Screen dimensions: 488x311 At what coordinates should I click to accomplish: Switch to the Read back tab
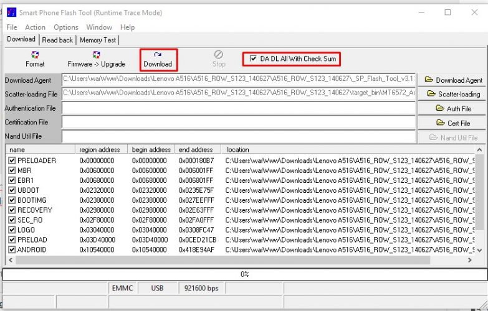57,40
